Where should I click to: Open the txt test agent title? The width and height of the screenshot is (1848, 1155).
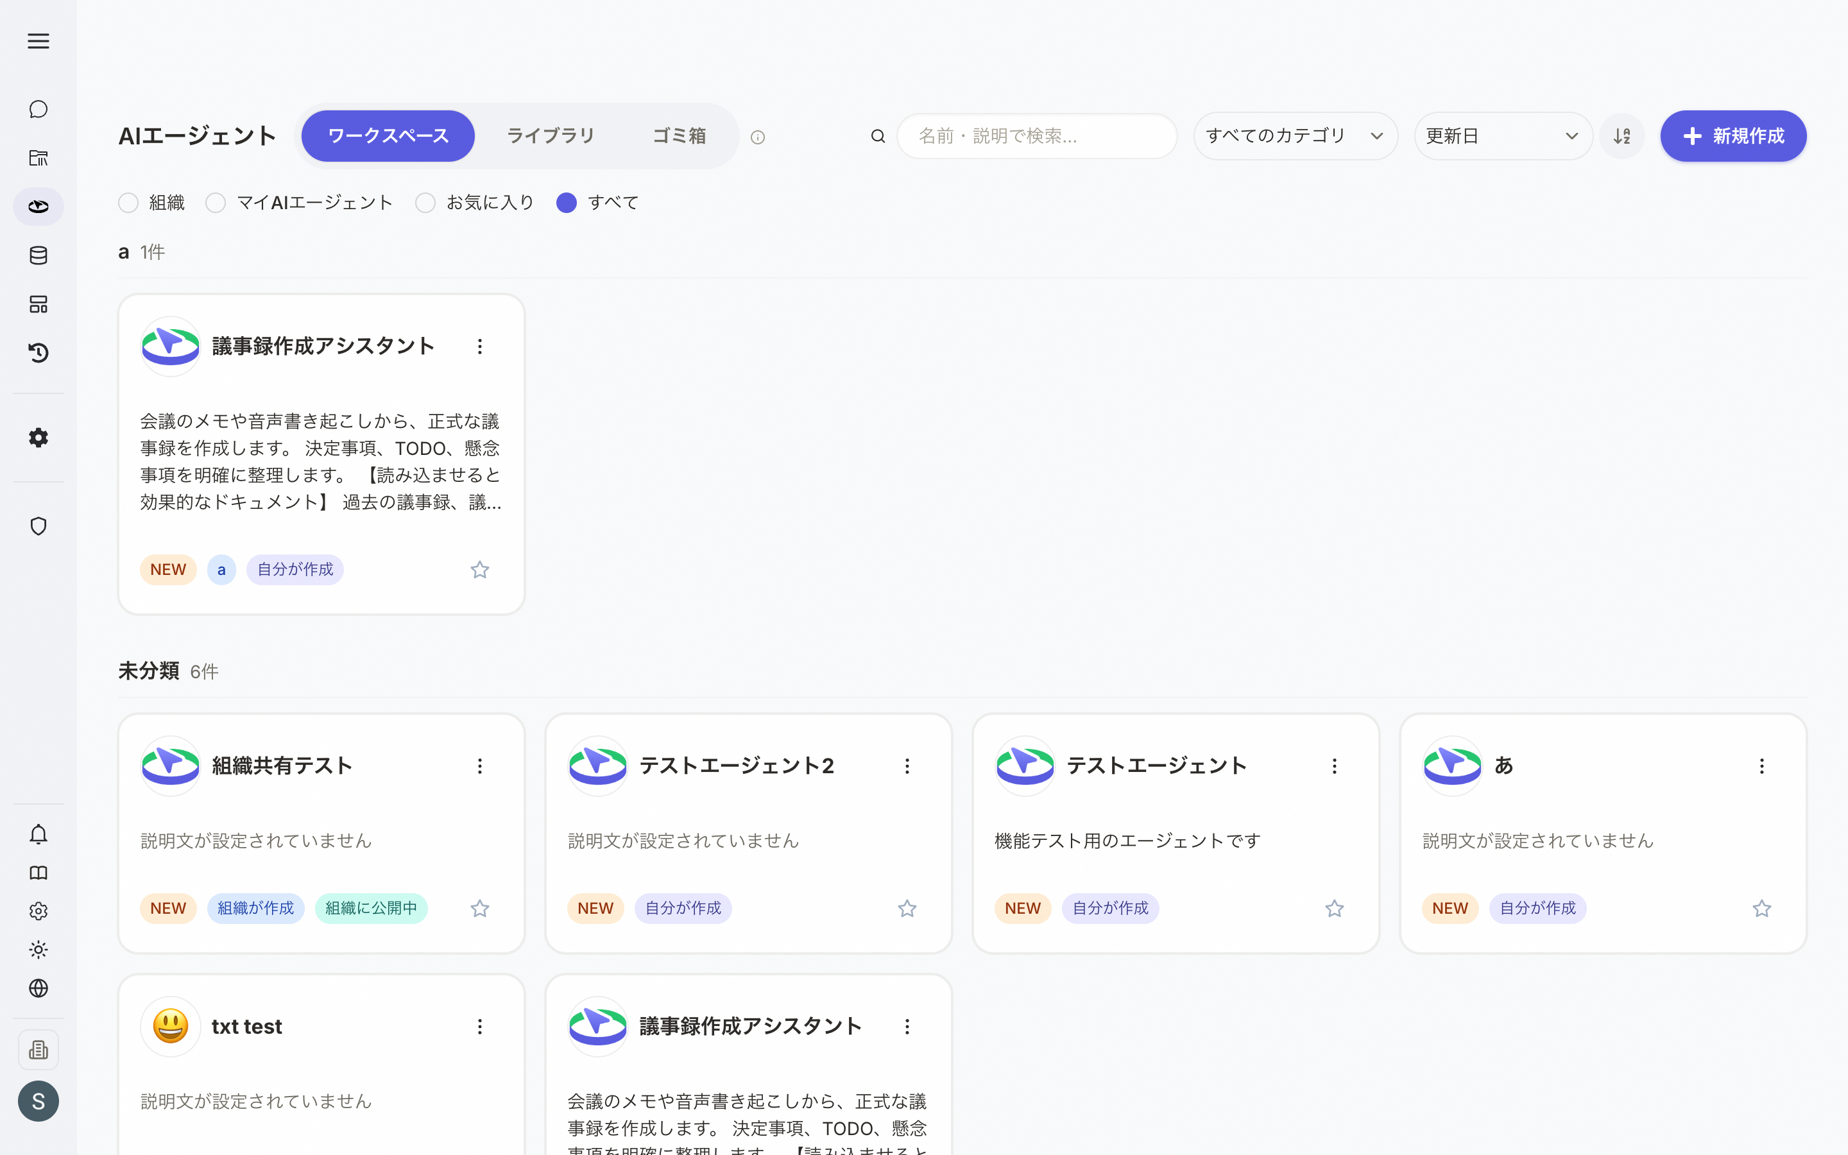[246, 1026]
